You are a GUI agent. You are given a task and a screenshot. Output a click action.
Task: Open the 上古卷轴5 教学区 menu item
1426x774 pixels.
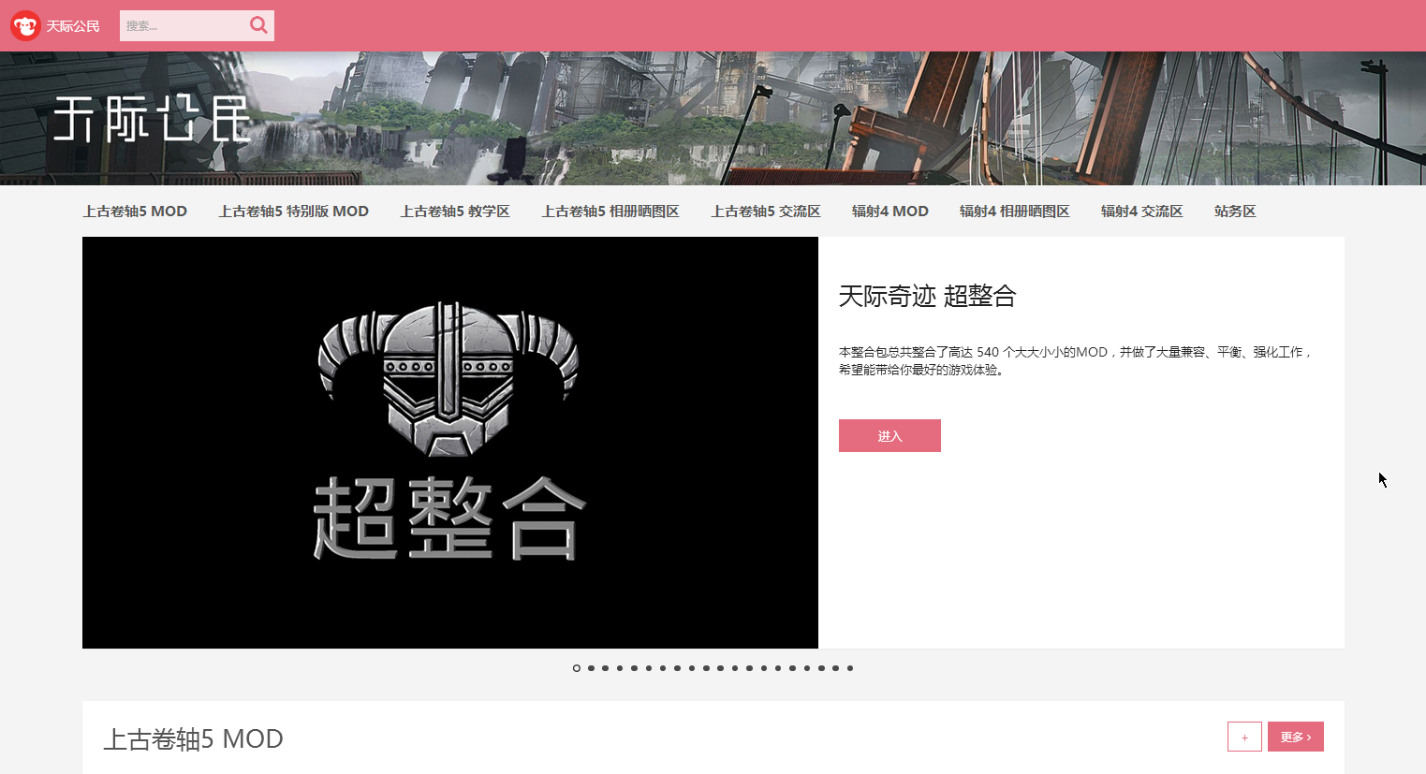(x=455, y=212)
